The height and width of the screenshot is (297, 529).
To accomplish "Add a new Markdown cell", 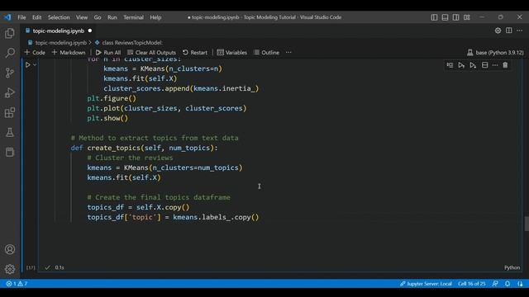I will (69, 53).
